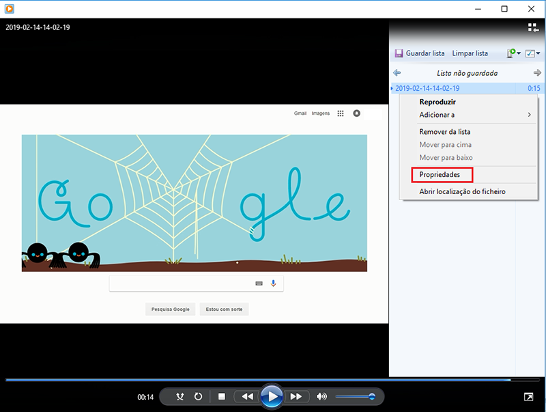Click Guardar lista button

[420, 53]
